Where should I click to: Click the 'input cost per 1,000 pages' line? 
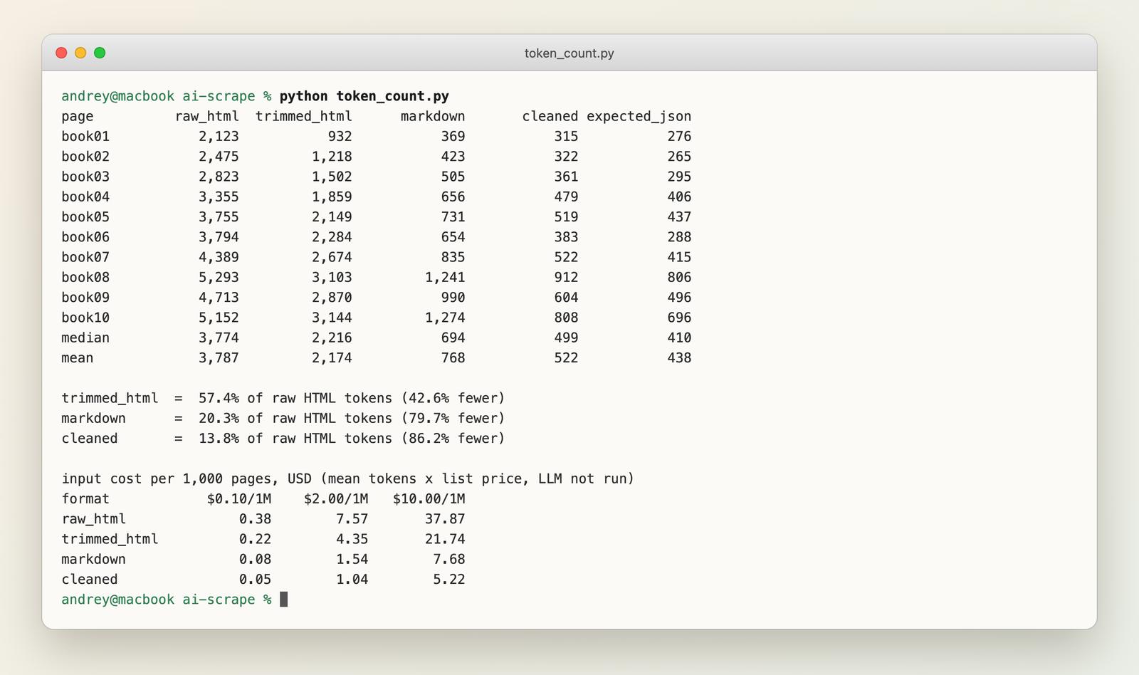pos(348,478)
